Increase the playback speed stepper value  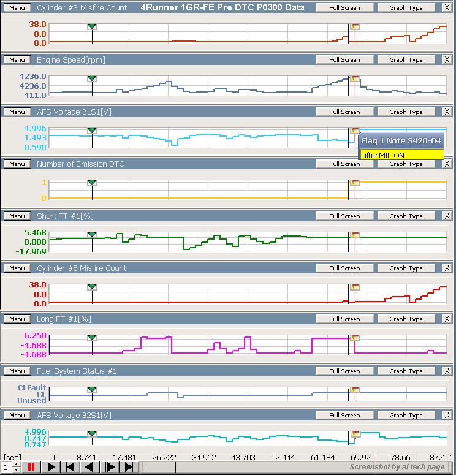point(17,465)
